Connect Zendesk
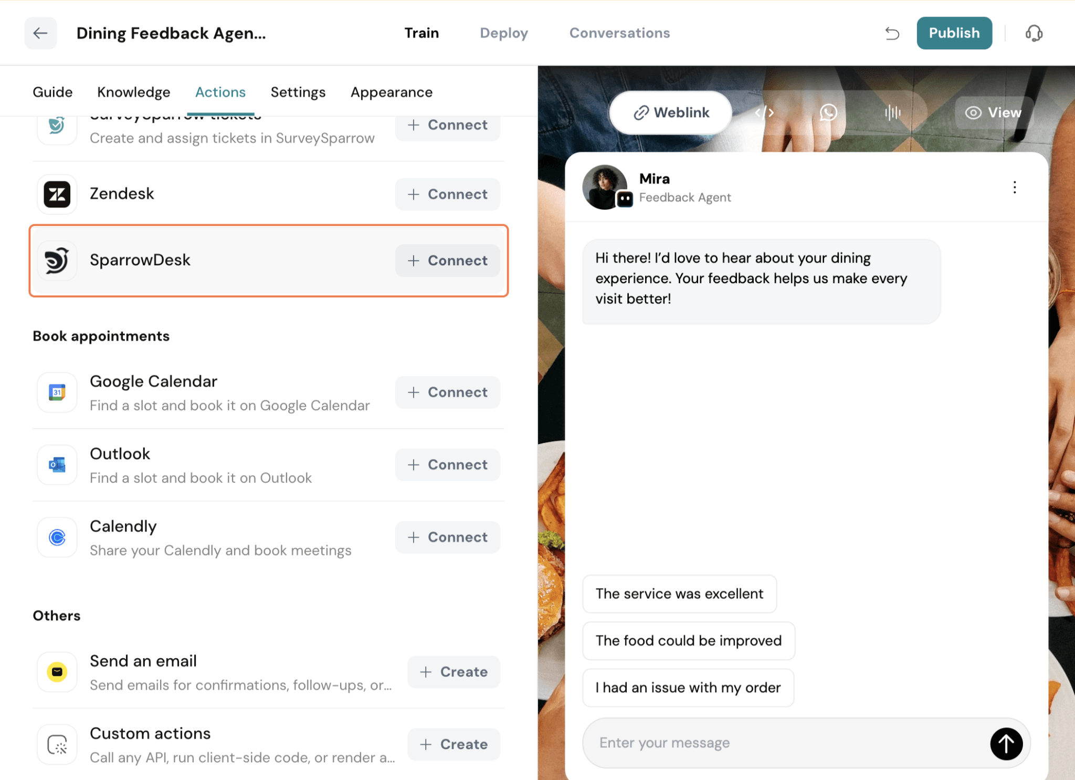This screenshot has height=780, width=1075. click(448, 194)
